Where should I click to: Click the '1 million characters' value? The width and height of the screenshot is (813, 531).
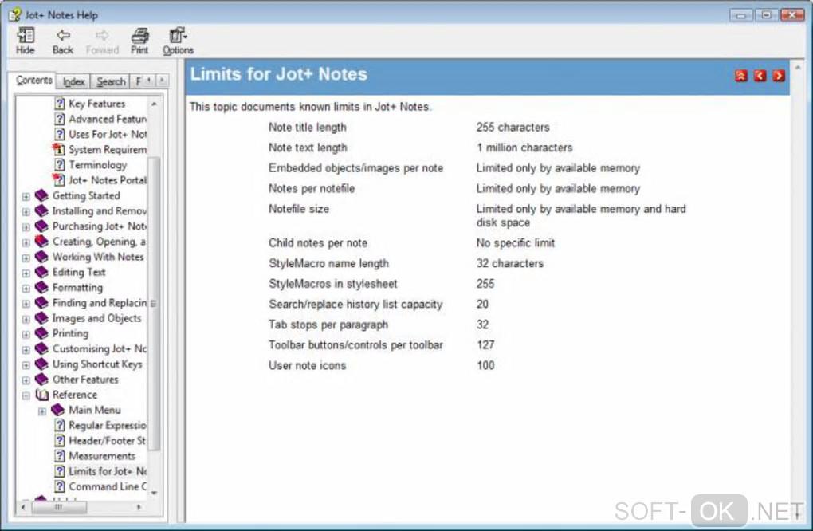pyautogui.click(x=524, y=147)
